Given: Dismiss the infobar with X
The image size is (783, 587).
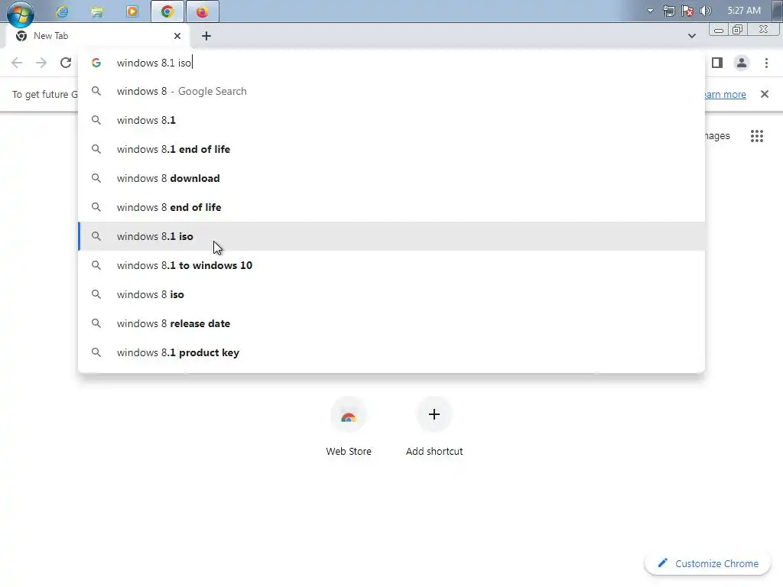Looking at the screenshot, I should tap(765, 94).
